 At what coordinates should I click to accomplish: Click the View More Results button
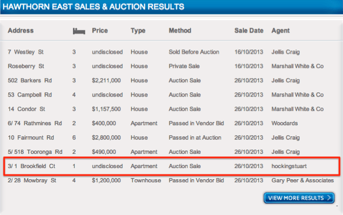pyautogui.click(x=299, y=198)
